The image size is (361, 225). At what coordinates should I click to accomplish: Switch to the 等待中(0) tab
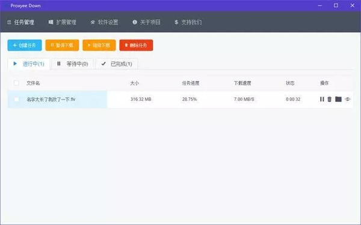(73, 64)
